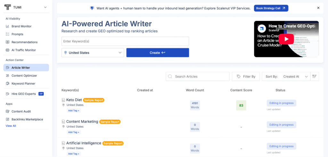Image resolution: width=328 pixels, height=157 pixels.
Task: Click the Content Score column header
Action: (241, 90)
